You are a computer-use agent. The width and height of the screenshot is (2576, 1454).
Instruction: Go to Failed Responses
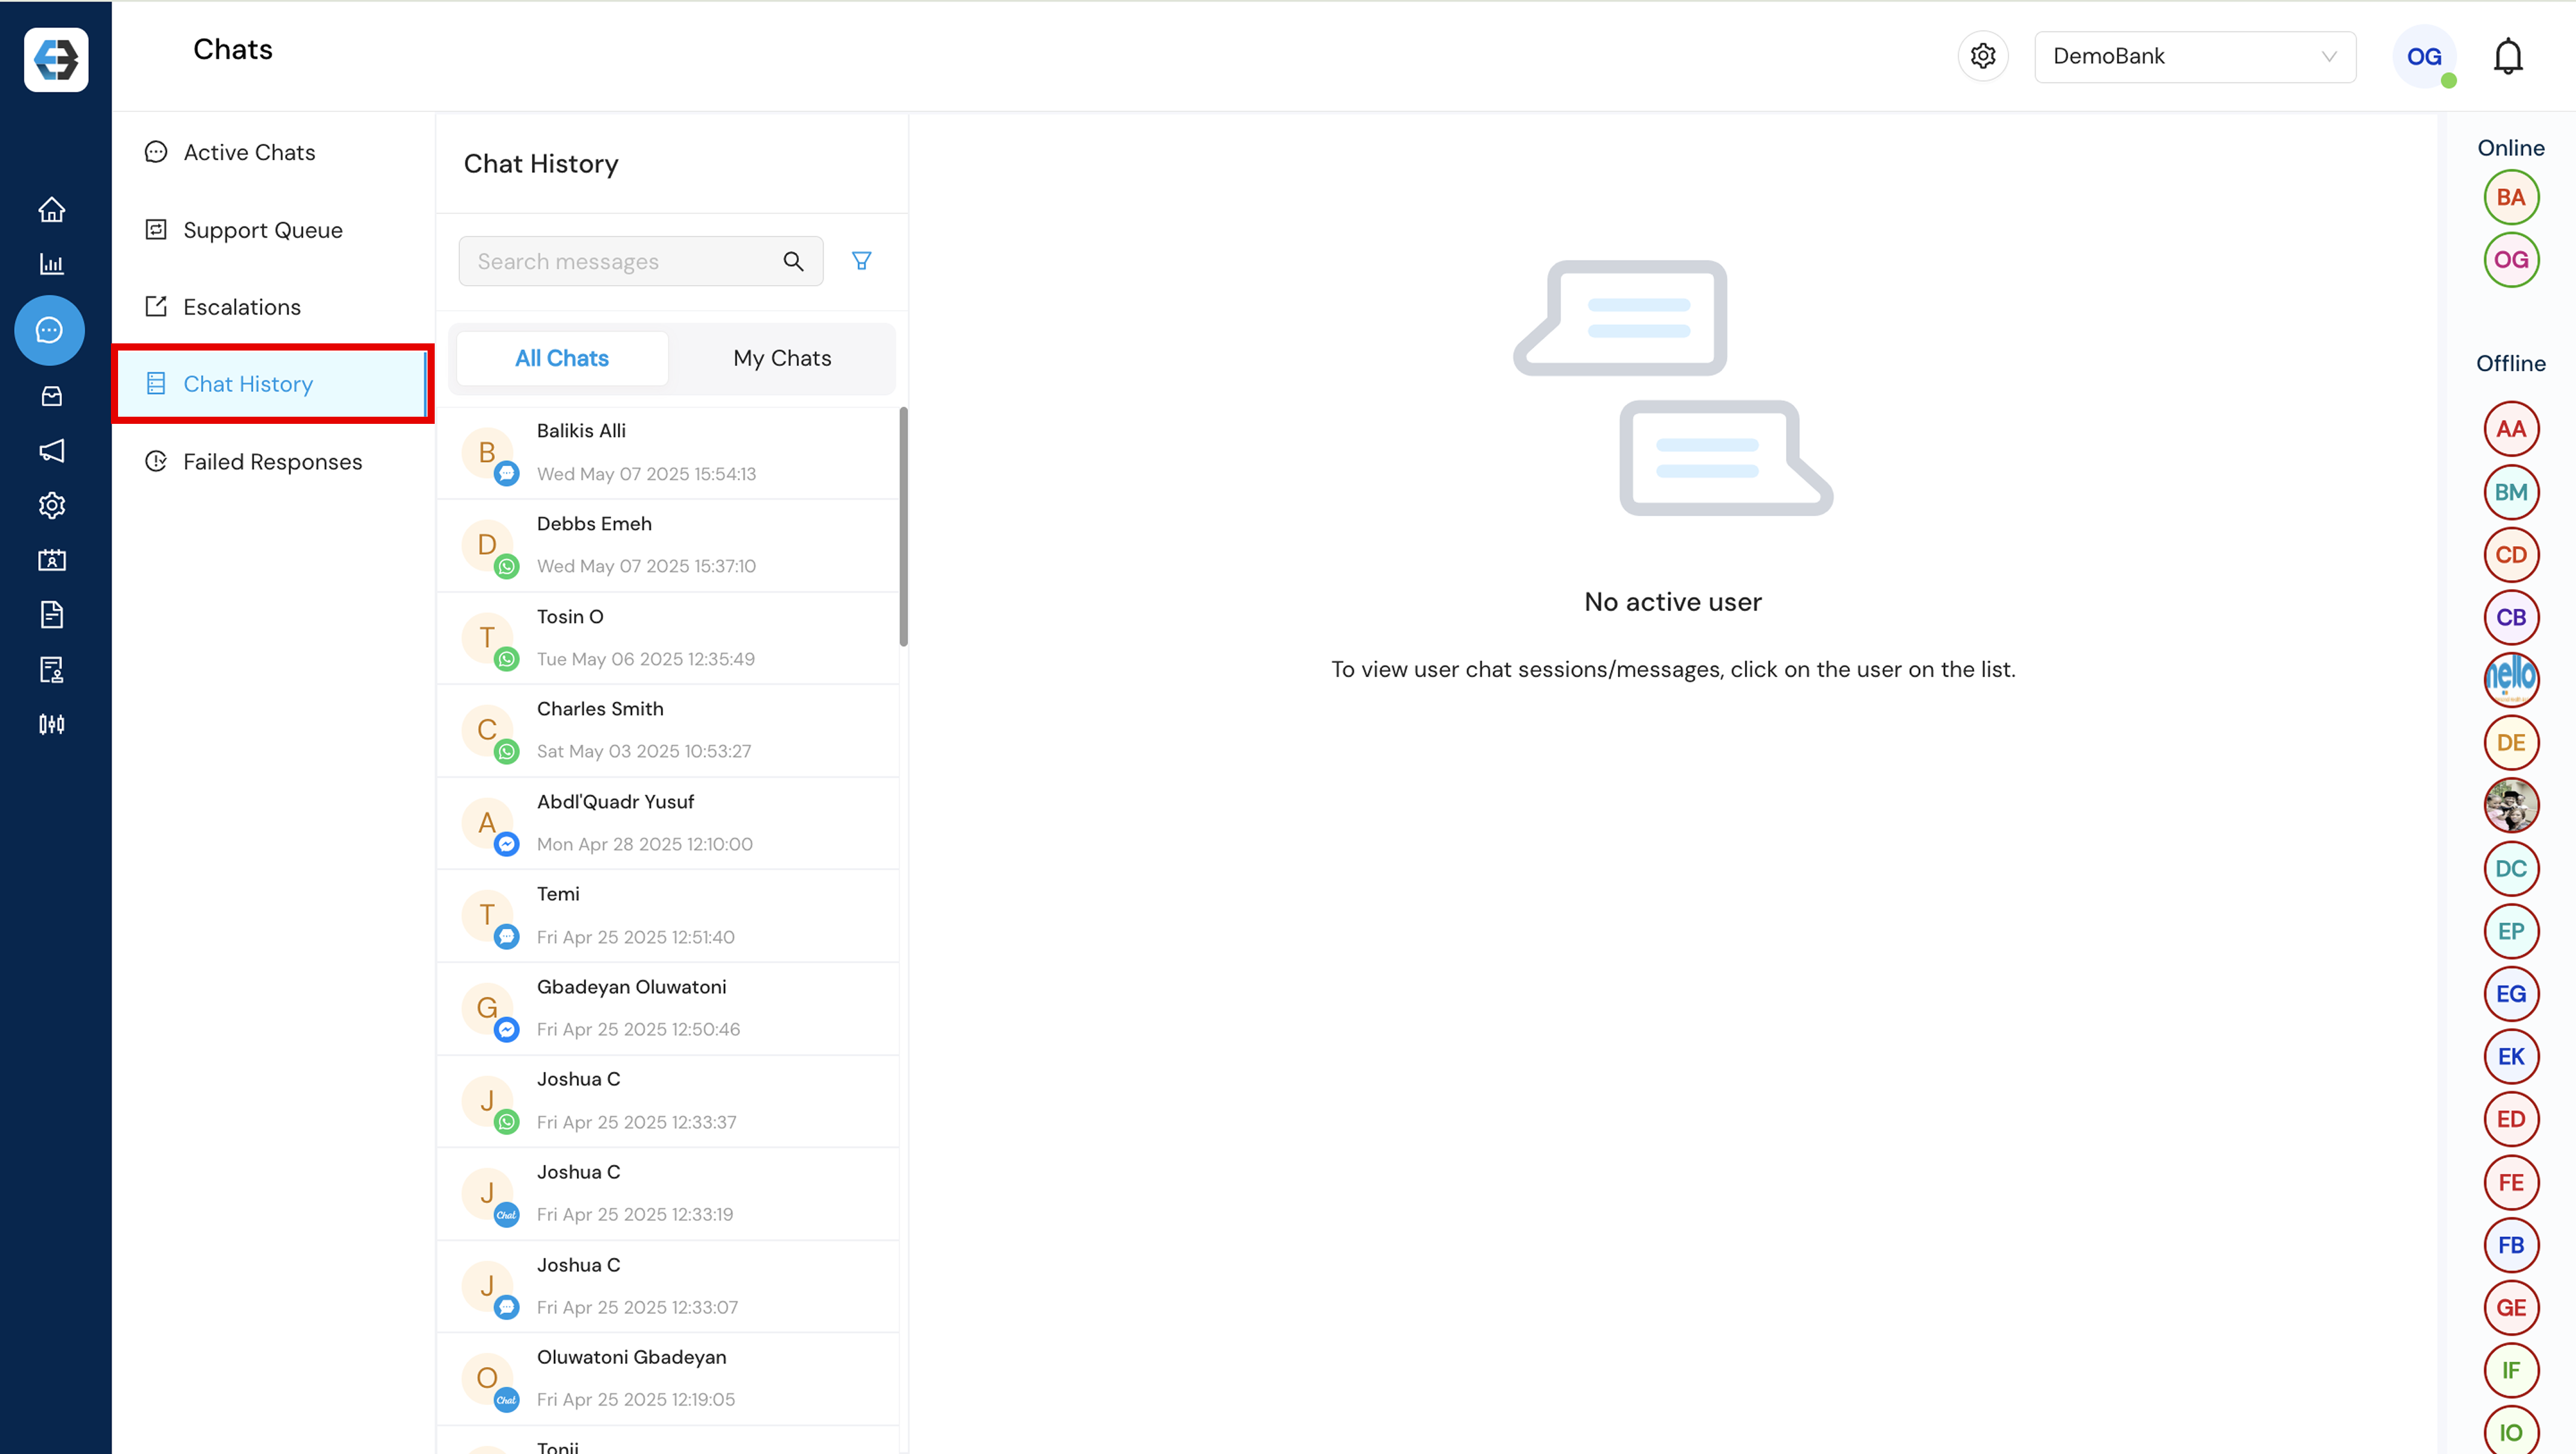(x=272, y=462)
